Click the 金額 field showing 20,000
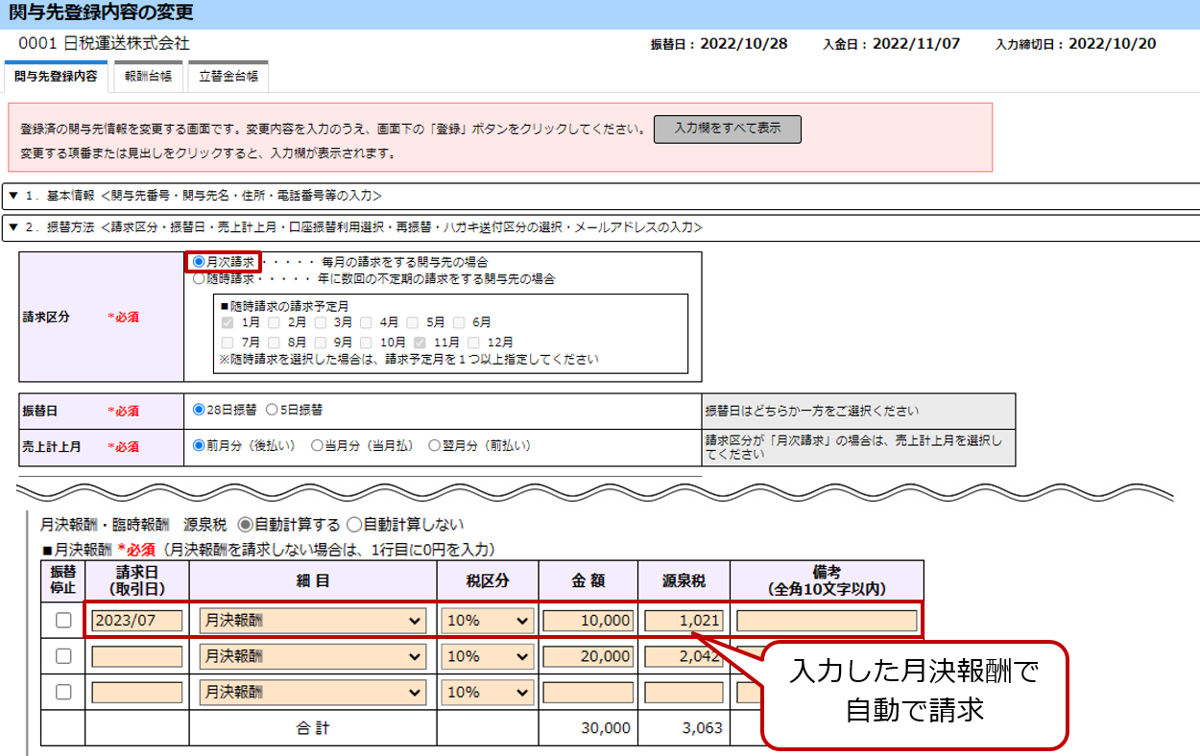1200x756 pixels. (x=588, y=656)
